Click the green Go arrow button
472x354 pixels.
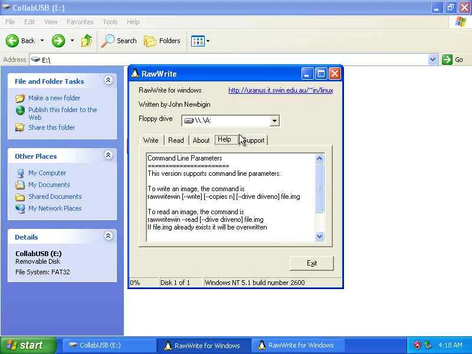tap(447, 60)
